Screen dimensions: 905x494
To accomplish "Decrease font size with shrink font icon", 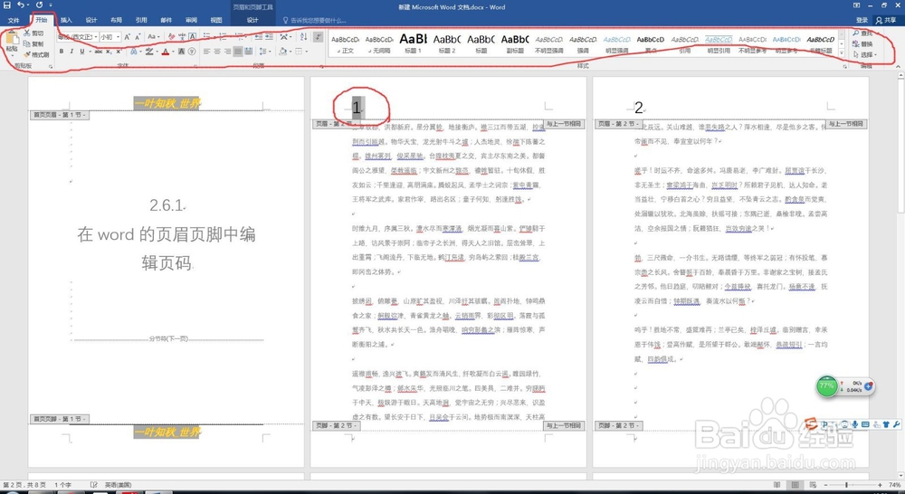I will pyautogui.click(x=138, y=37).
